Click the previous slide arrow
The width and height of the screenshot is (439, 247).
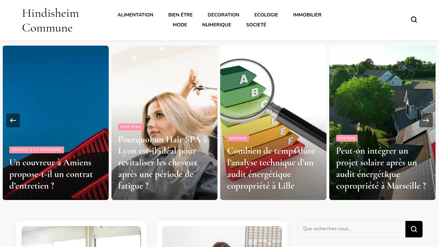click(x=13, y=120)
